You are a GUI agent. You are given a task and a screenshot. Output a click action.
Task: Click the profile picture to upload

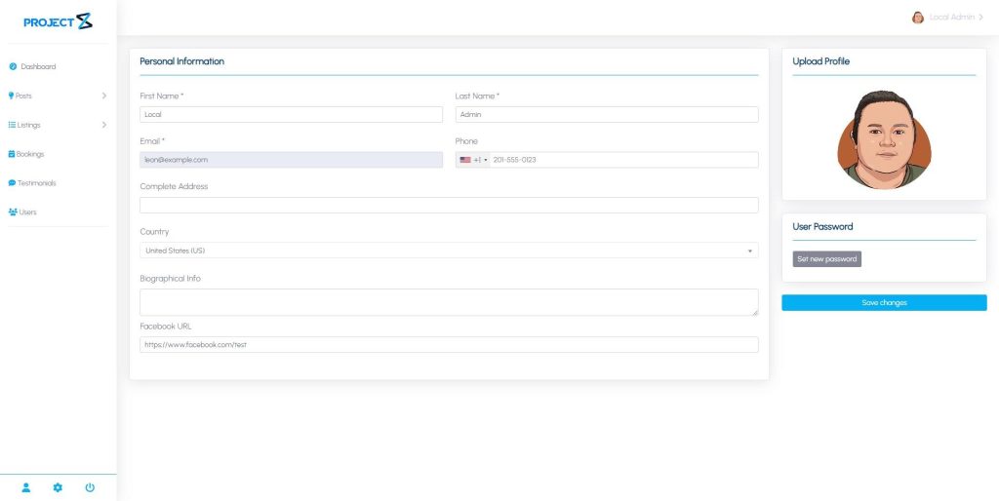[884, 139]
